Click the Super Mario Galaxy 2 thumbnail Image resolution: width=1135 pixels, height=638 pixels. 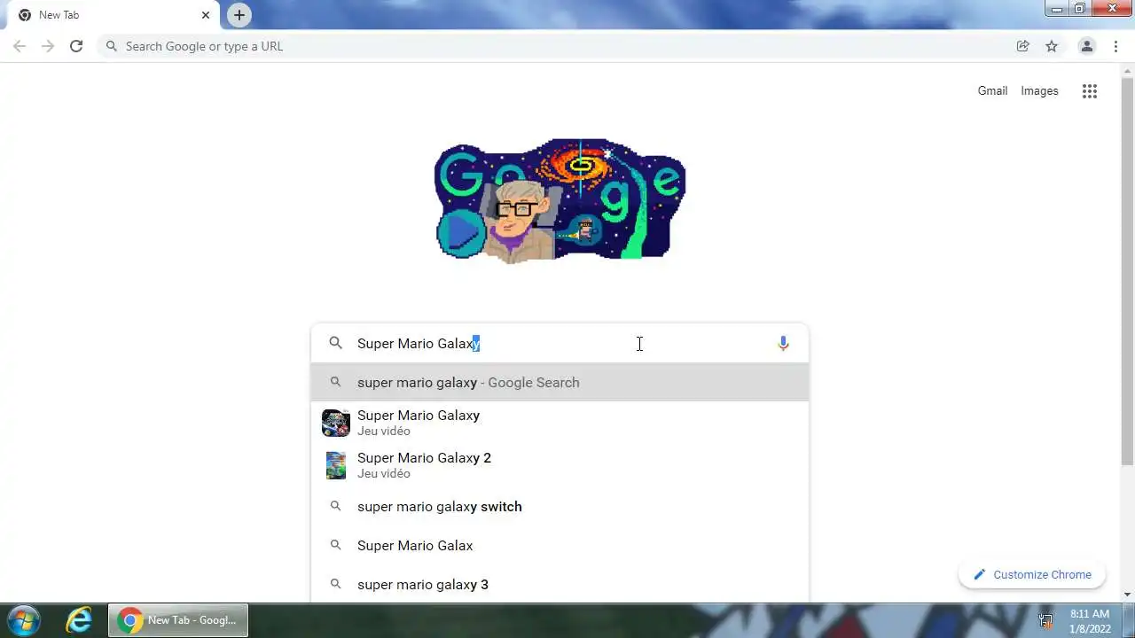[x=336, y=465]
